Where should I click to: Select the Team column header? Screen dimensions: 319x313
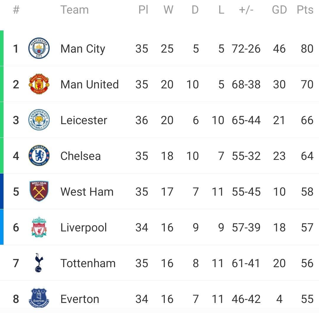(74, 10)
